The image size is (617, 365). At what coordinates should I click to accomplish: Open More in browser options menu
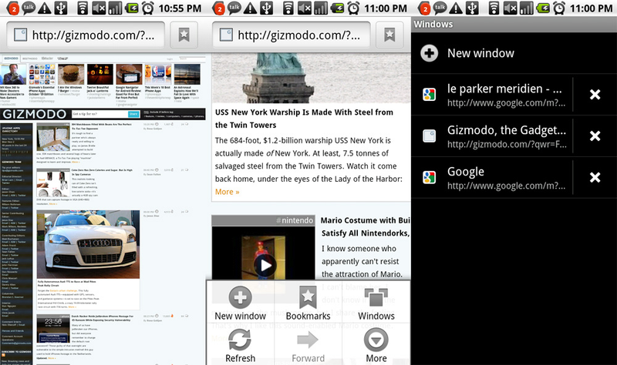(x=376, y=345)
